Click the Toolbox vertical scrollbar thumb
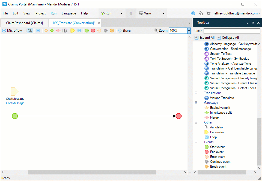The height and width of the screenshot is (181, 262). (x=259, y=141)
